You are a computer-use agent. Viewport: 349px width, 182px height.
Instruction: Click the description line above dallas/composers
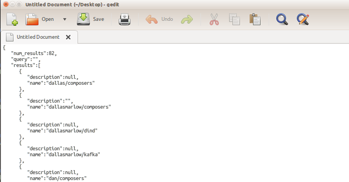[53, 77]
